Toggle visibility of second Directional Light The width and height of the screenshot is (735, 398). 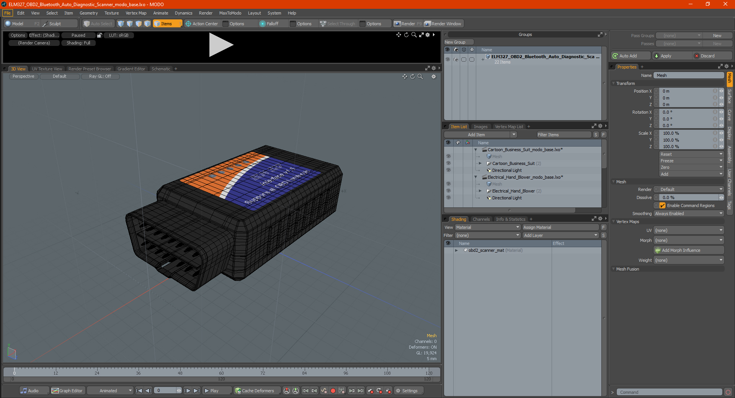448,198
